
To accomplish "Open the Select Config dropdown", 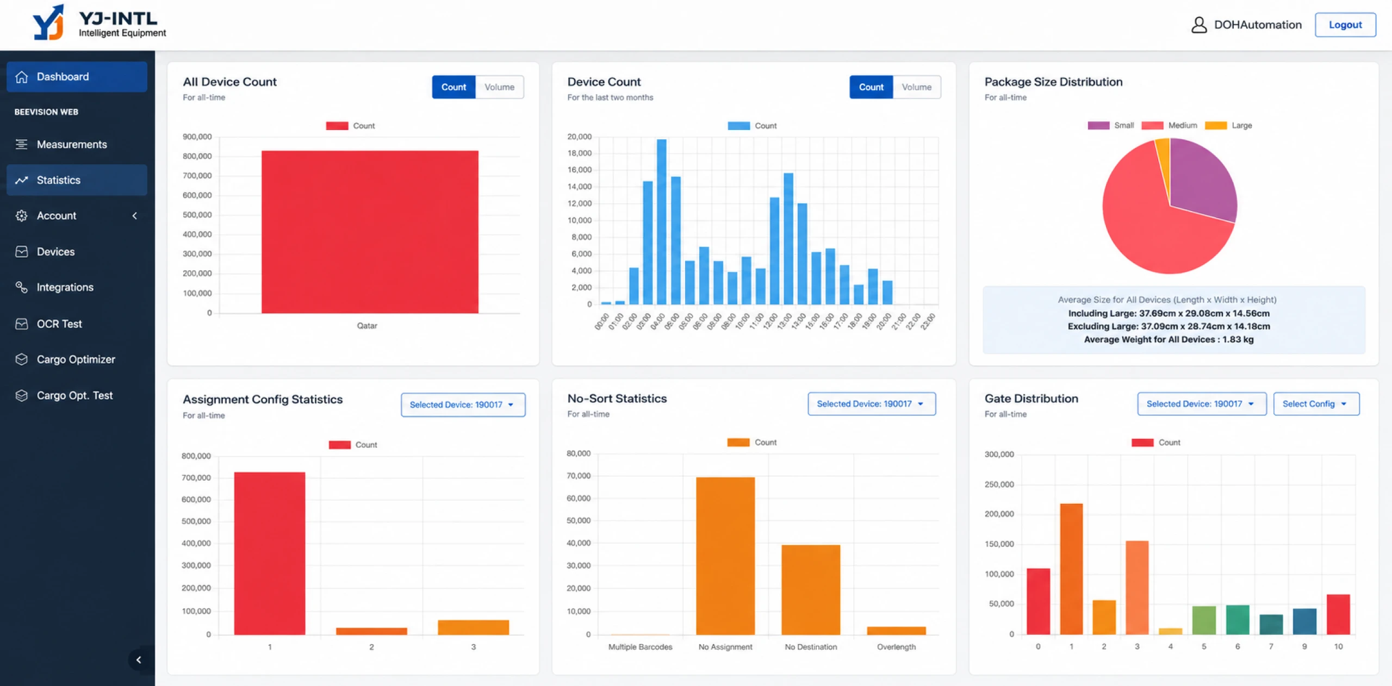I will coord(1316,404).
